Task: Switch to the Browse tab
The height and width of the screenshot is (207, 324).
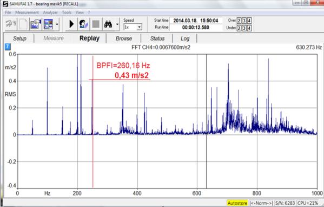Action: click(x=124, y=38)
